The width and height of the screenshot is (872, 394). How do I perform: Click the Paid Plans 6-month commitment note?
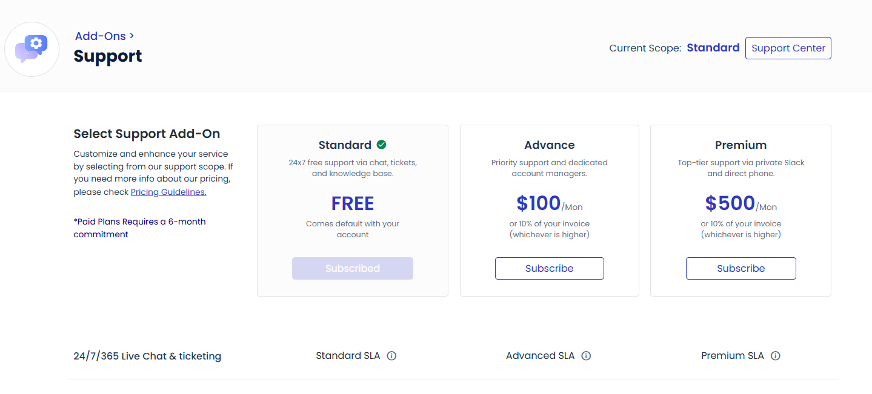pyautogui.click(x=139, y=228)
